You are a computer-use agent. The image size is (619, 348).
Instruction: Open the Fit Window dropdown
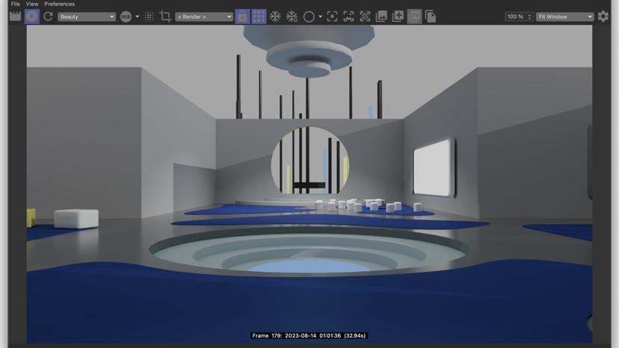564,16
